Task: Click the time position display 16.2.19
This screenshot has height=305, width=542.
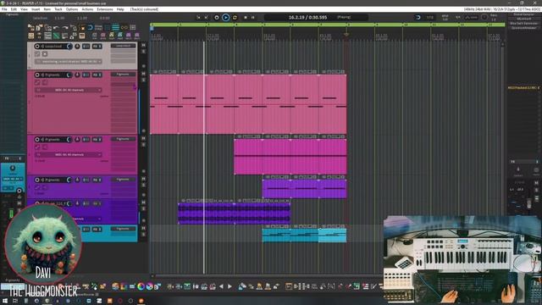Action: [x=307, y=17]
